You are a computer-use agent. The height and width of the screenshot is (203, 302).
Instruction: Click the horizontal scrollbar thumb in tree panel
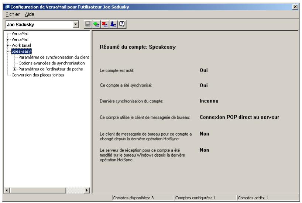click(x=38, y=190)
